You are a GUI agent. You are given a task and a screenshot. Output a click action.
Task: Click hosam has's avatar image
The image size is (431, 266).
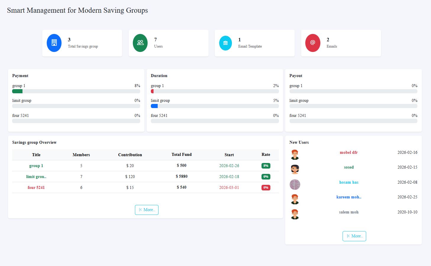click(295, 184)
